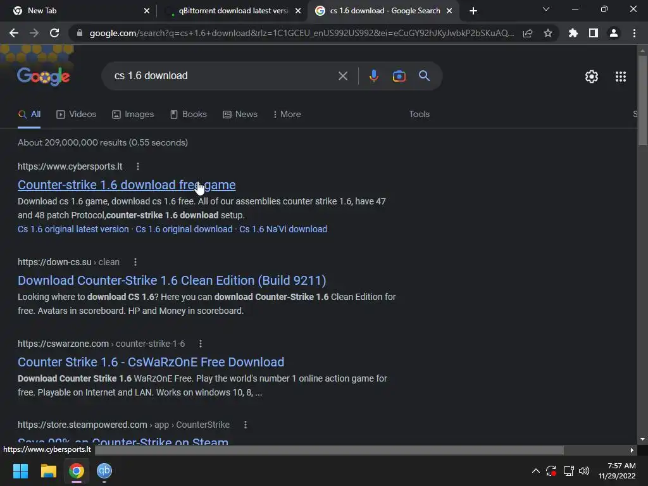Submit search with the magnifier icon

click(x=425, y=76)
